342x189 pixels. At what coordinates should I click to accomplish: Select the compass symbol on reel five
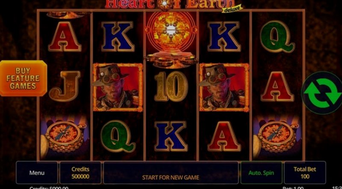pyautogui.click(x=277, y=137)
